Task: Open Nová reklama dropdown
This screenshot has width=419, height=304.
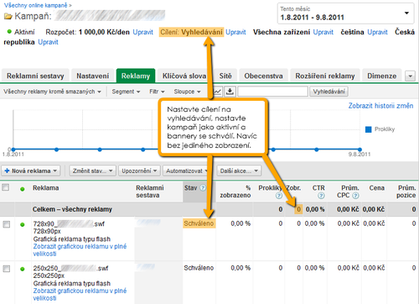Action: [31, 170]
